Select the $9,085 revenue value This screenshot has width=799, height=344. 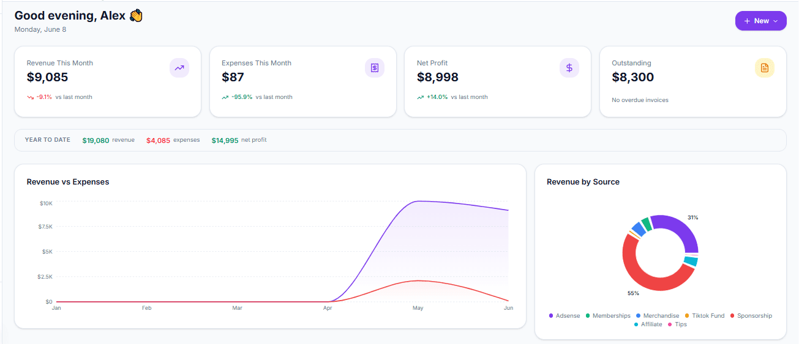tap(48, 78)
